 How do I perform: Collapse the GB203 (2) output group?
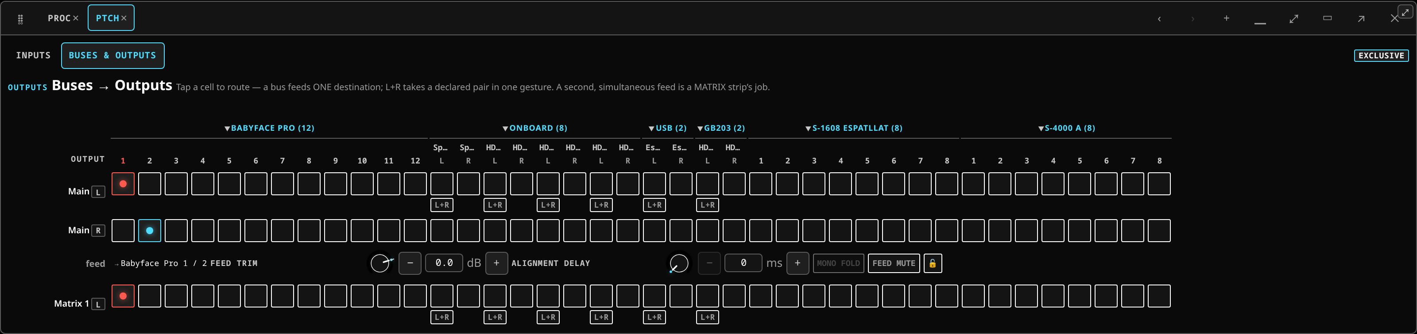(720, 128)
